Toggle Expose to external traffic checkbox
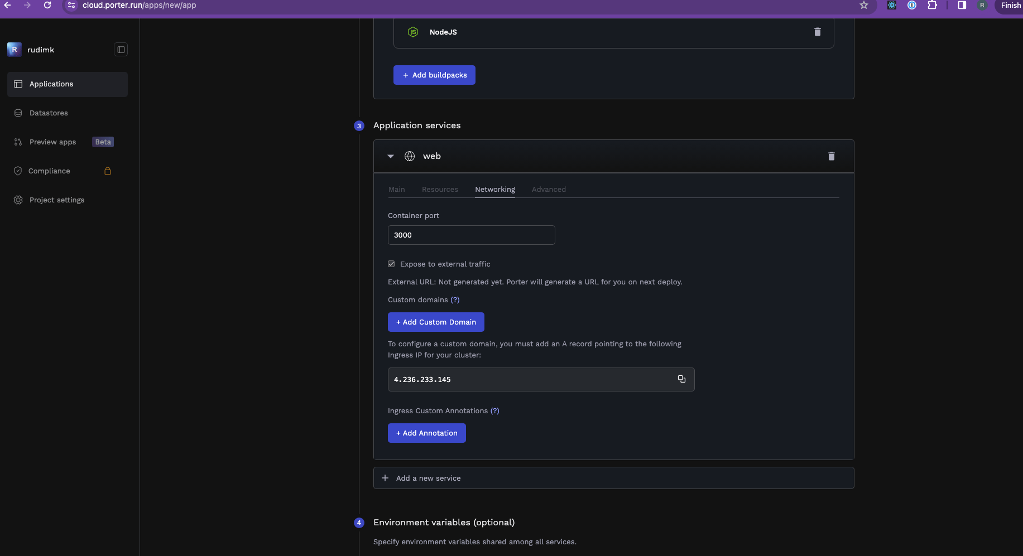 click(x=391, y=264)
